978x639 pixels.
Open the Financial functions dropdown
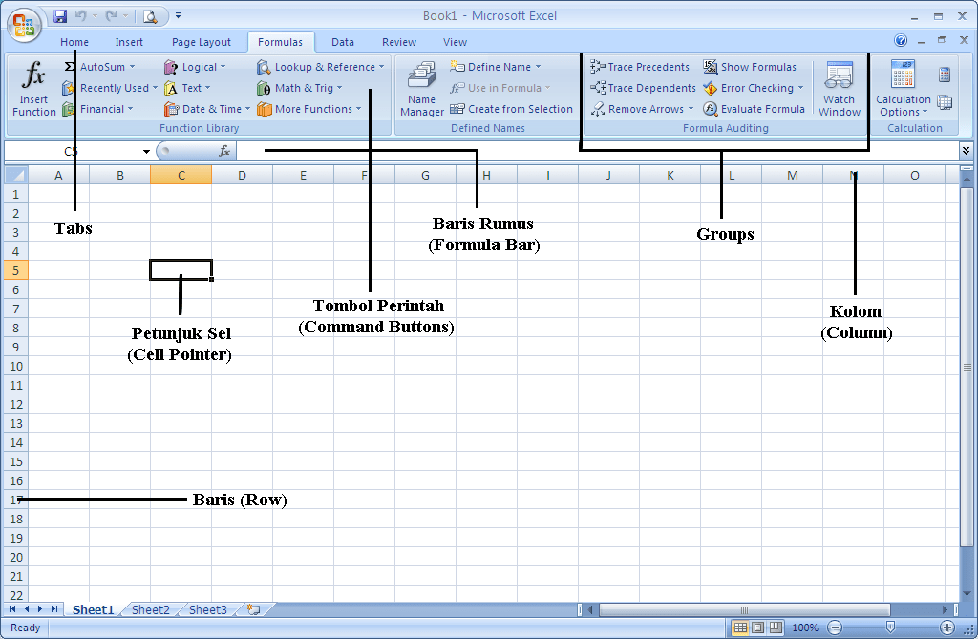point(130,109)
